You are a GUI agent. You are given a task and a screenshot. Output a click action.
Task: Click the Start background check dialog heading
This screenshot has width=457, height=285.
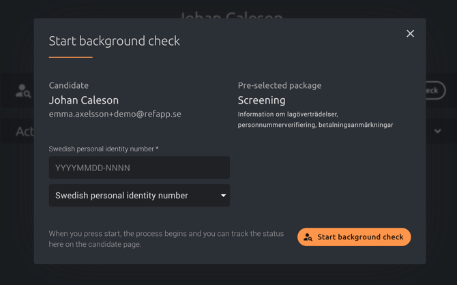point(114,41)
